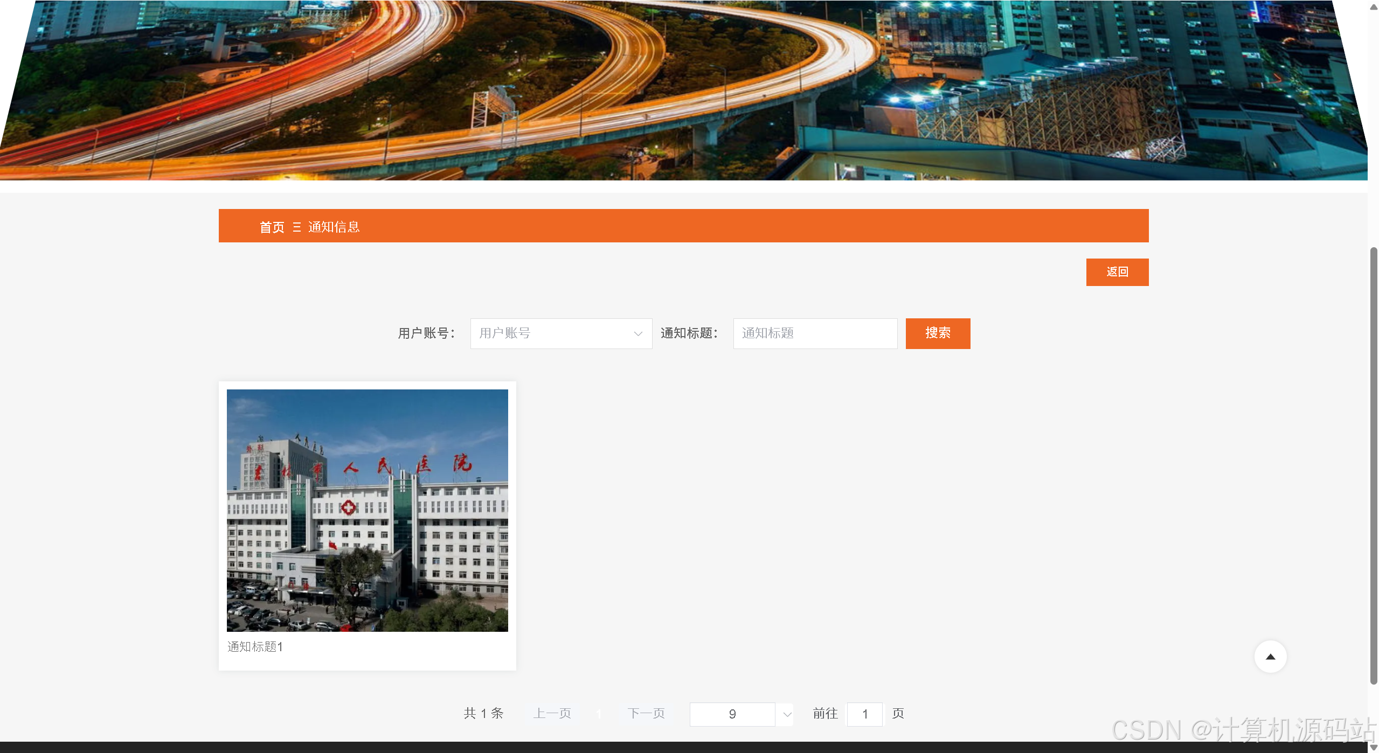Click the 返回 back button

(x=1117, y=272)
